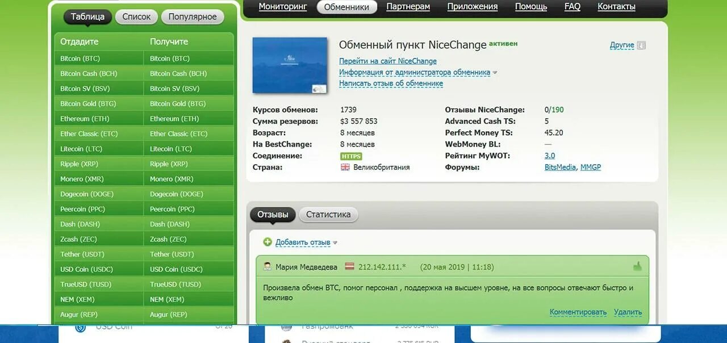Click the thumbs-up icon on Мария Медведева's review

[x=637, y=266]
